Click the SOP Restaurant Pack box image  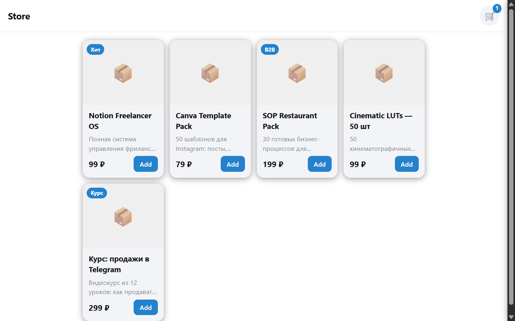pos(297,73)
